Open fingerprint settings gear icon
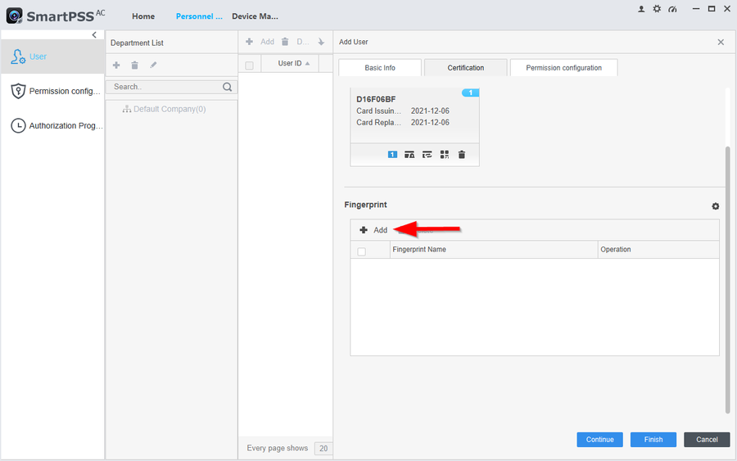This screenshot has width=737, height=461. coord(715,206)
